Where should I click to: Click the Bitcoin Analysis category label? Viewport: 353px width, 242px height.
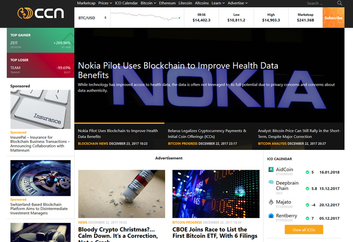click(272, 143)
